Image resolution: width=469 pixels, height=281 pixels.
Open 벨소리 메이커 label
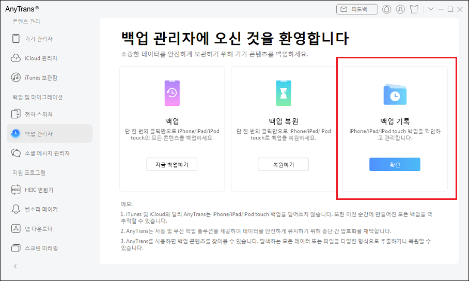pyautogui.click(x=41, y=210)
